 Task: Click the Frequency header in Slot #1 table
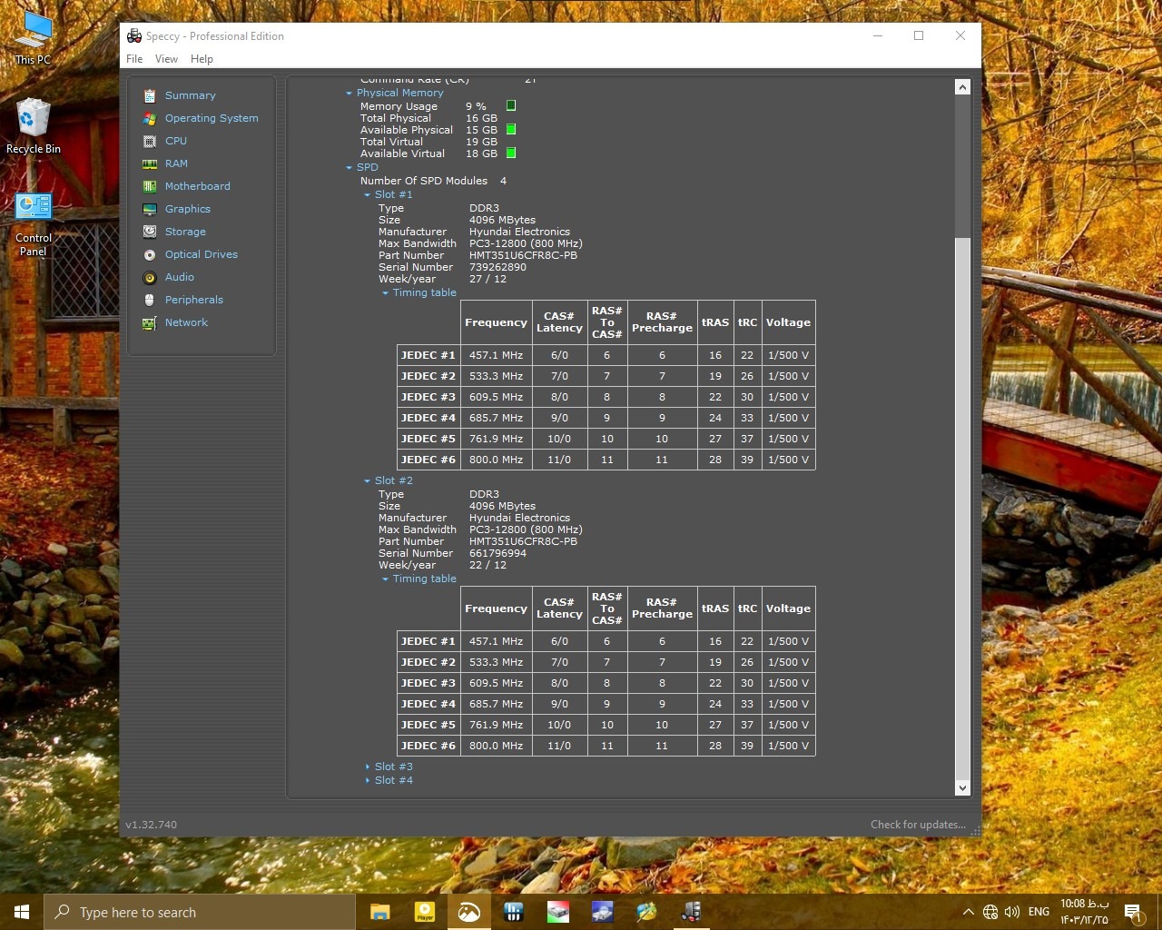[496, 322]
